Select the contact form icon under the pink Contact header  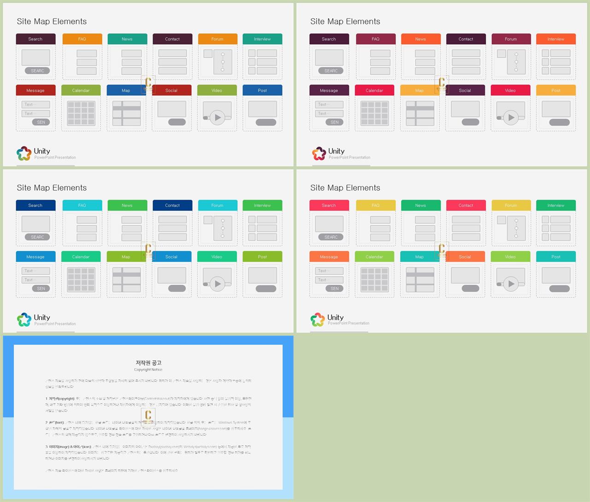coord(466,228)
